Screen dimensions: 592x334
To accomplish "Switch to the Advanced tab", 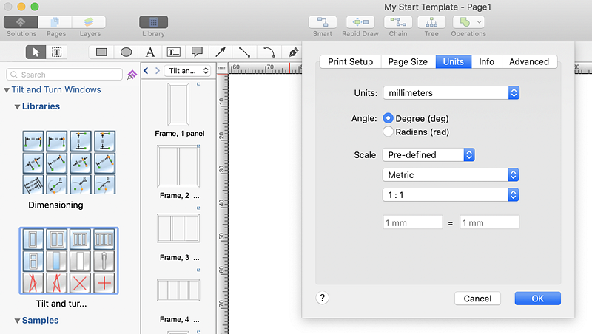I will tap(529, 61).
